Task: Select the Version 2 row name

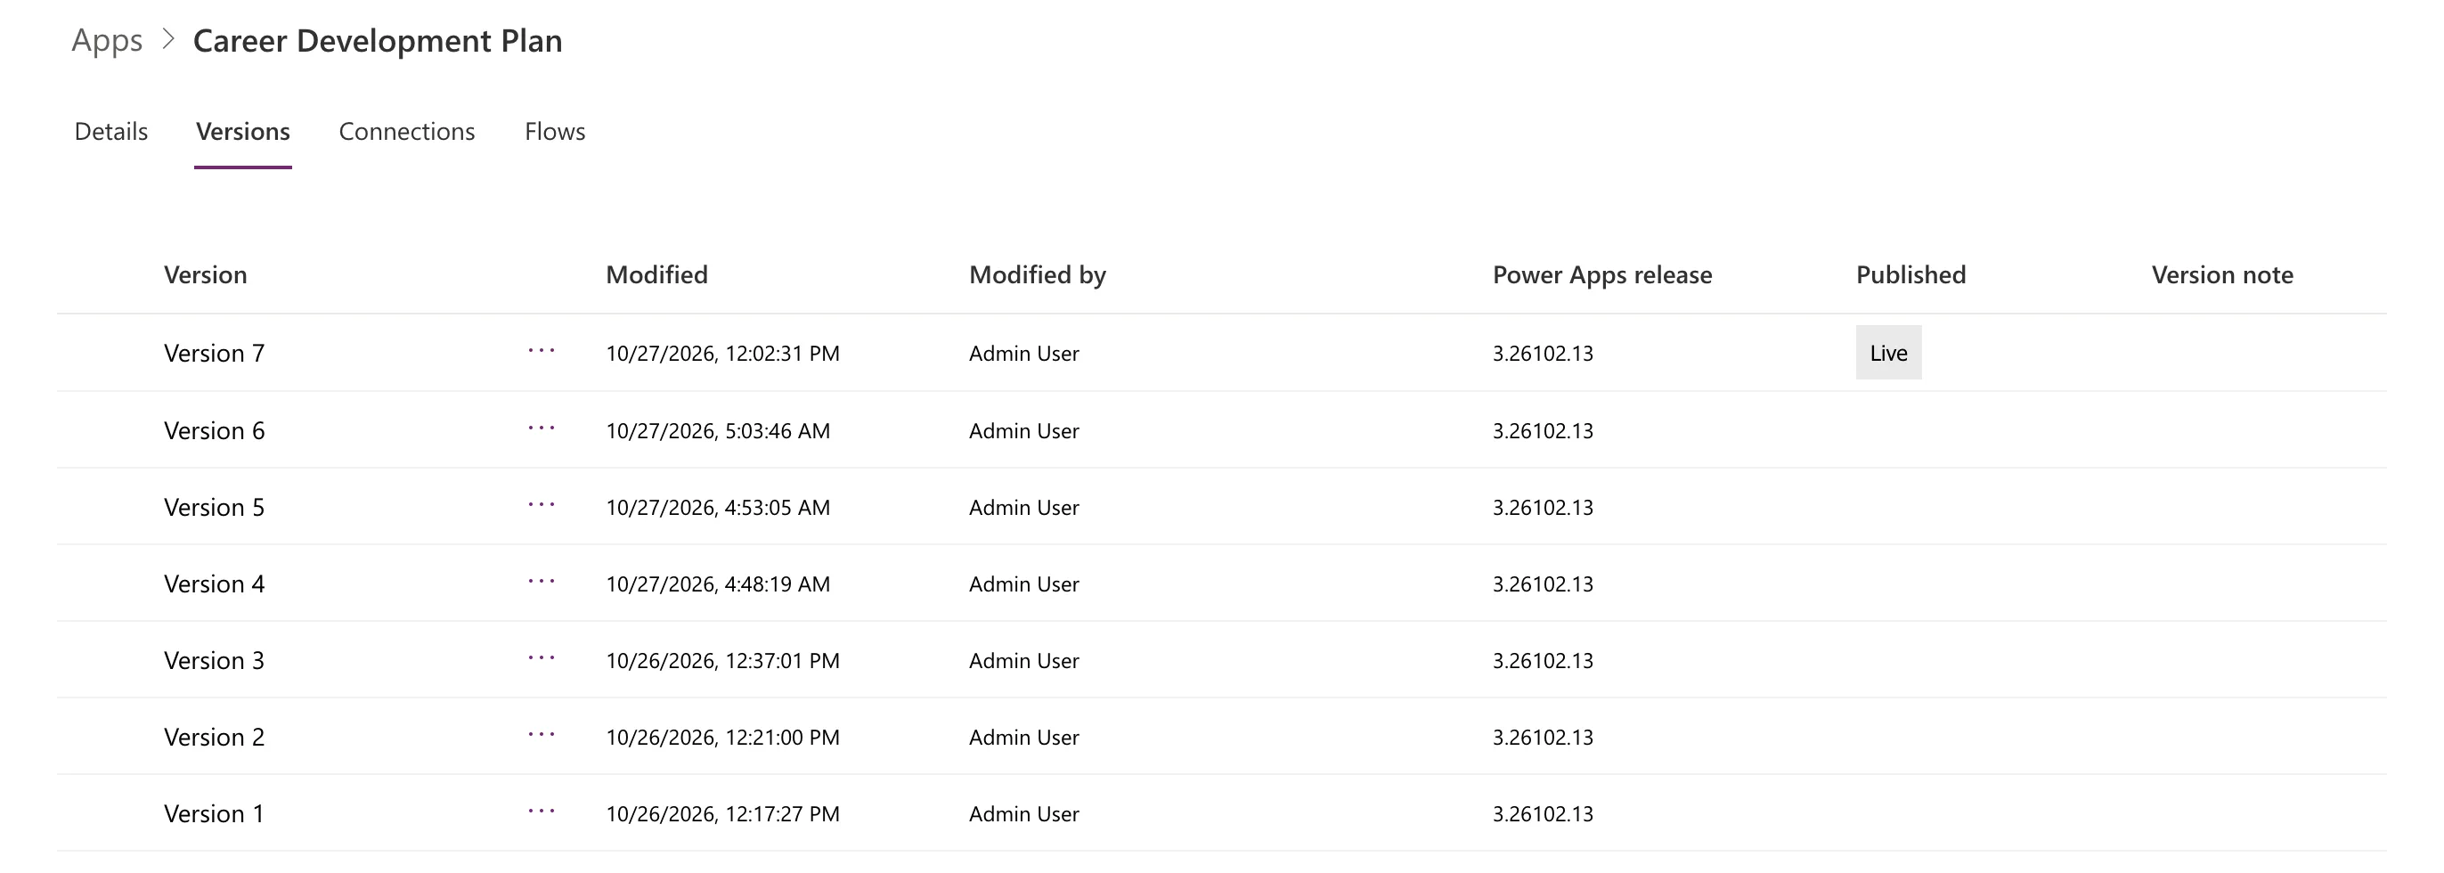Action: (x=215, y=738)
